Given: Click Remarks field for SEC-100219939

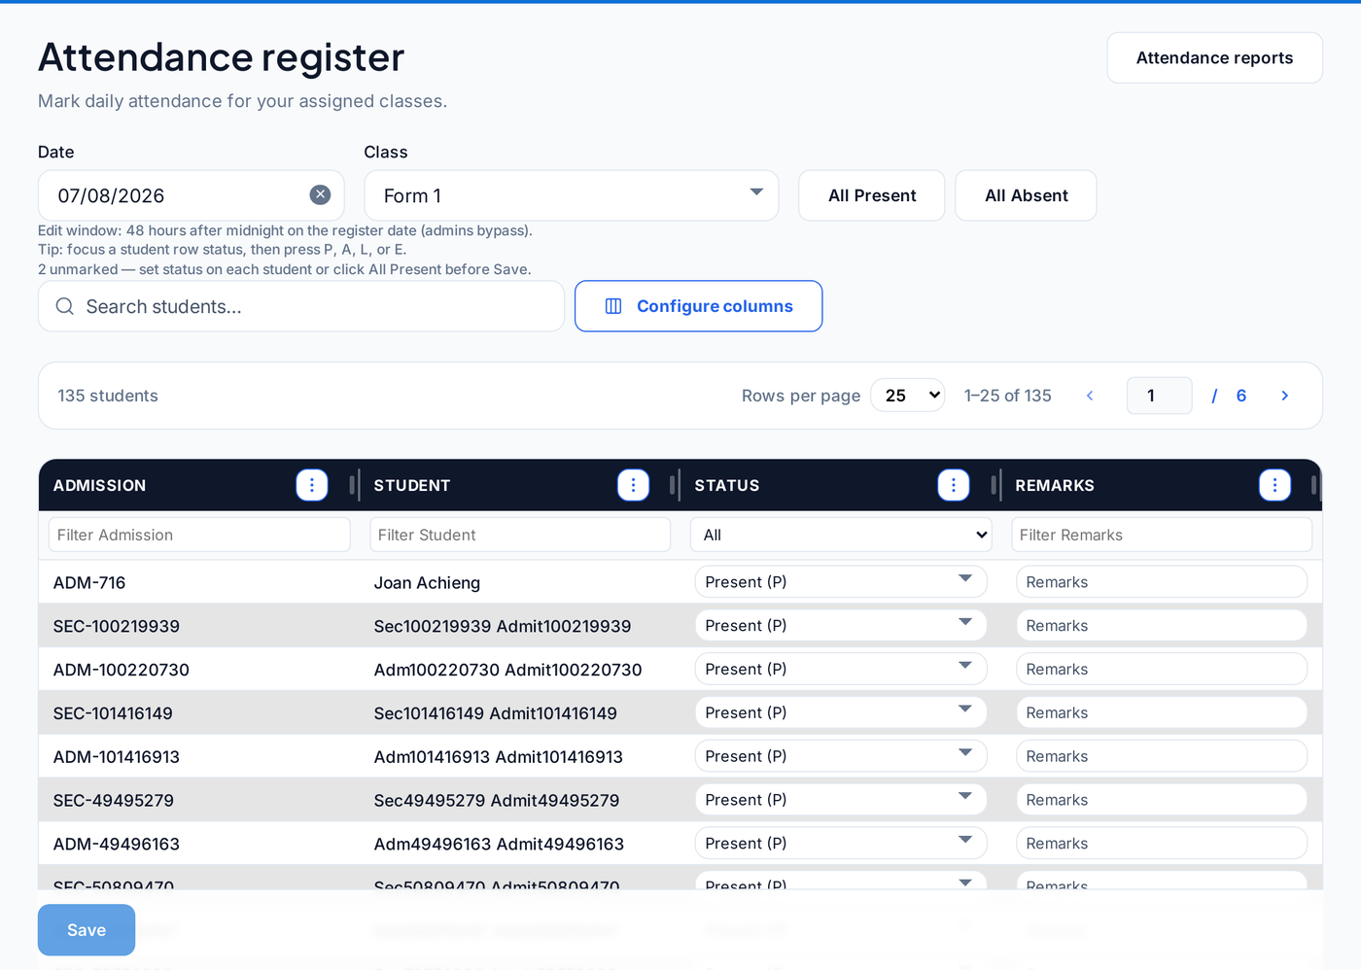Looking at the screenshot, I should point(1162,626).
